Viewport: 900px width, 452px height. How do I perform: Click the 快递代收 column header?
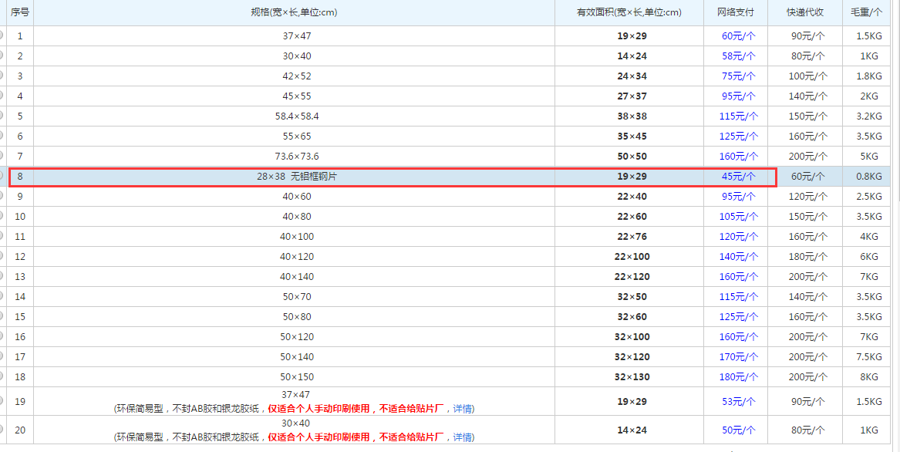(x=805, y=12)
